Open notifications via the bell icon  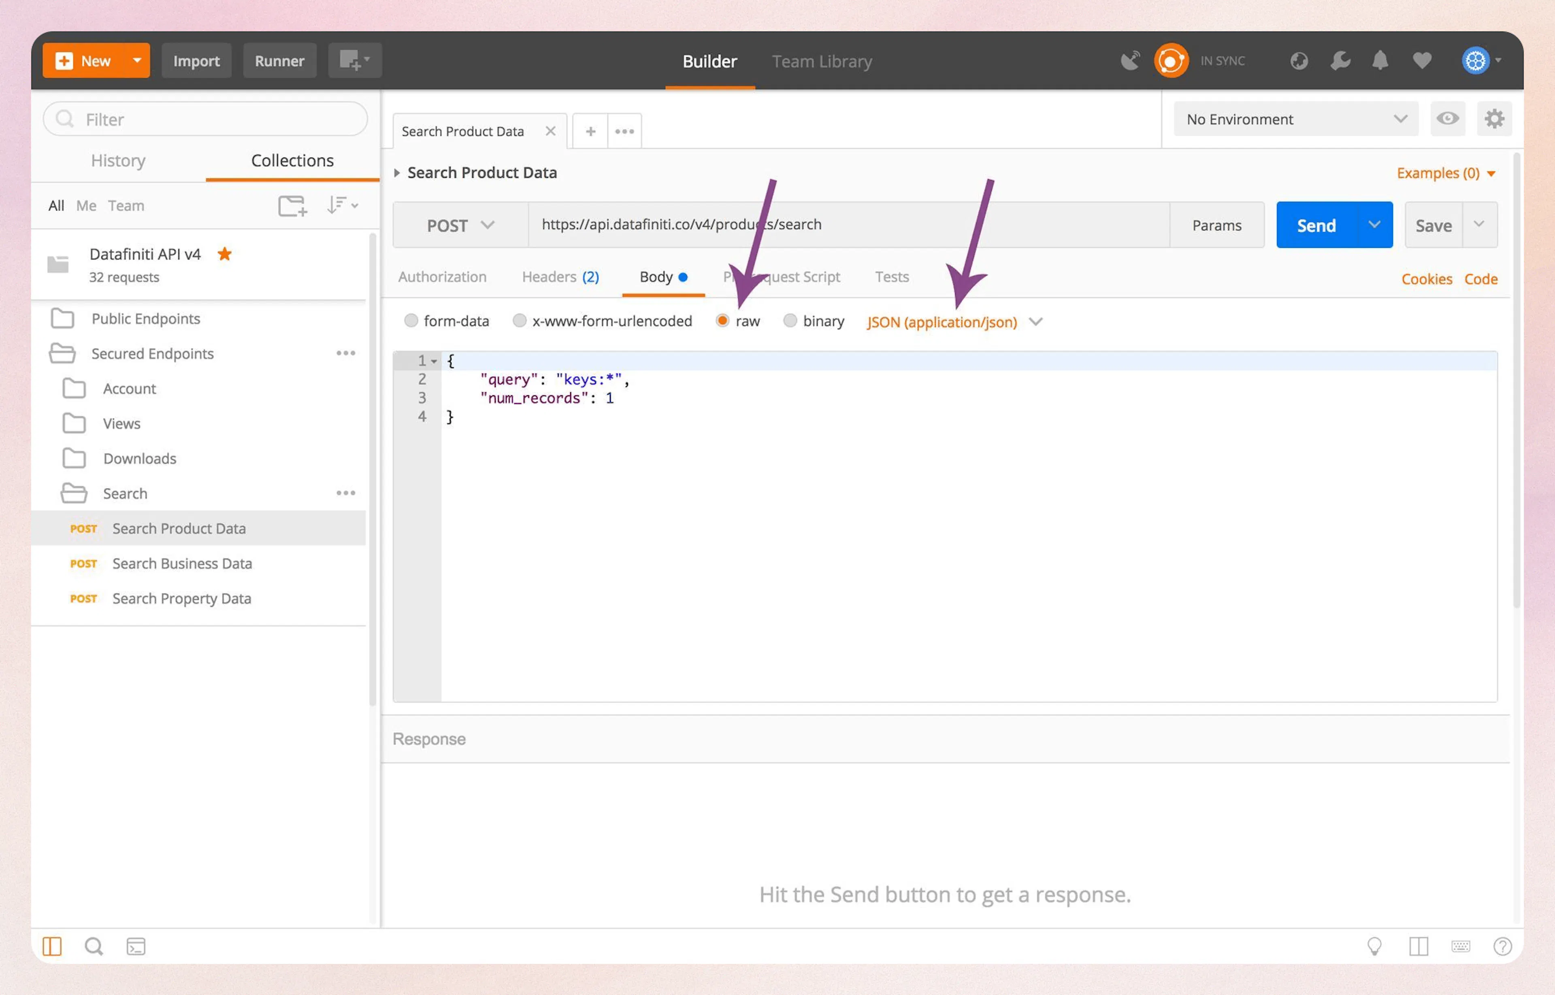[1380, 60]
